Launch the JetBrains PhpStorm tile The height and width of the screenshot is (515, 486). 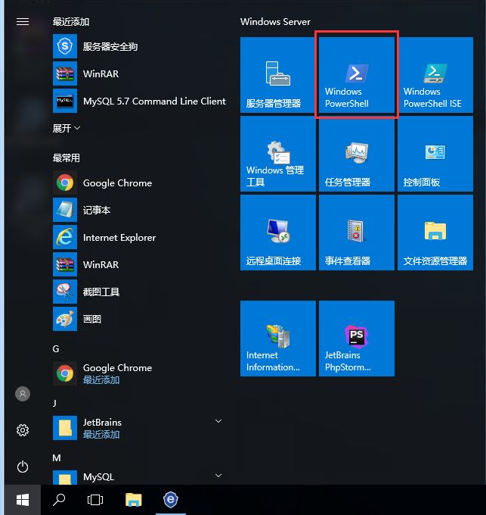point(357,339)
